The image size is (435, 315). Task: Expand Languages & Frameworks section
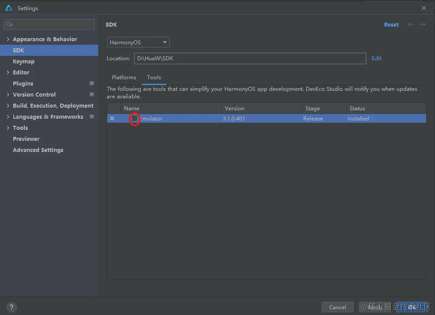pyautogui.click(x=8, y=117)
